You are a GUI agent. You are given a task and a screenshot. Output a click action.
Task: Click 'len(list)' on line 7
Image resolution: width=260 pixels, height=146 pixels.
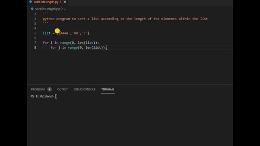click(87, 43)
